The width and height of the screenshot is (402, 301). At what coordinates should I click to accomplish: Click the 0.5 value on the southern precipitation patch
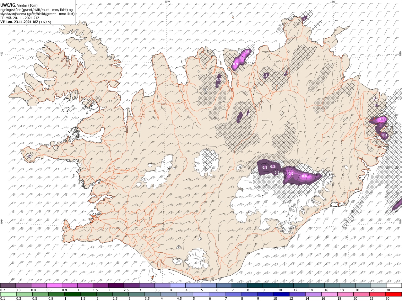click(291, 173)
